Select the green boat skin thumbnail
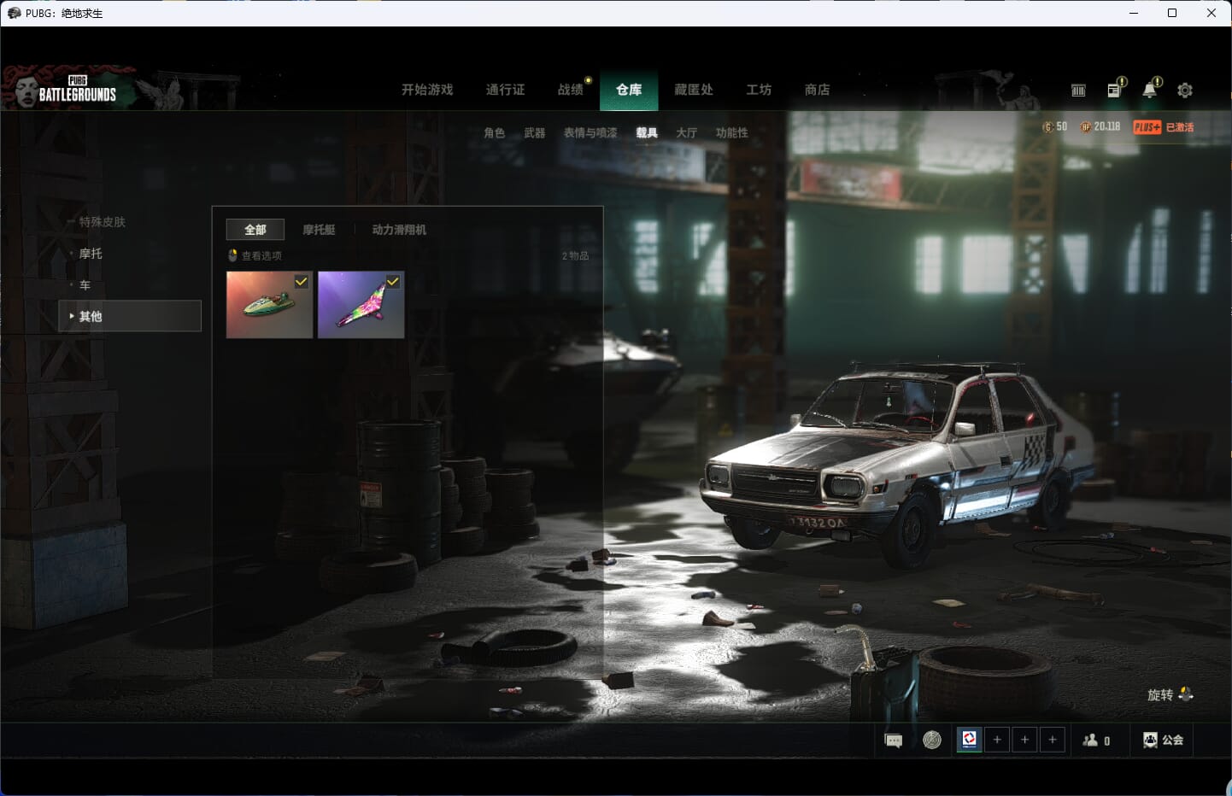 point(269,305)
